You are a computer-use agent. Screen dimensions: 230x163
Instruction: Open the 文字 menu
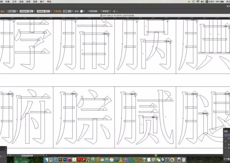coord(14,2)
